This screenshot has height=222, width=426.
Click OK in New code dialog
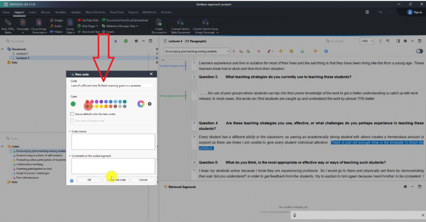pos(89,180)
